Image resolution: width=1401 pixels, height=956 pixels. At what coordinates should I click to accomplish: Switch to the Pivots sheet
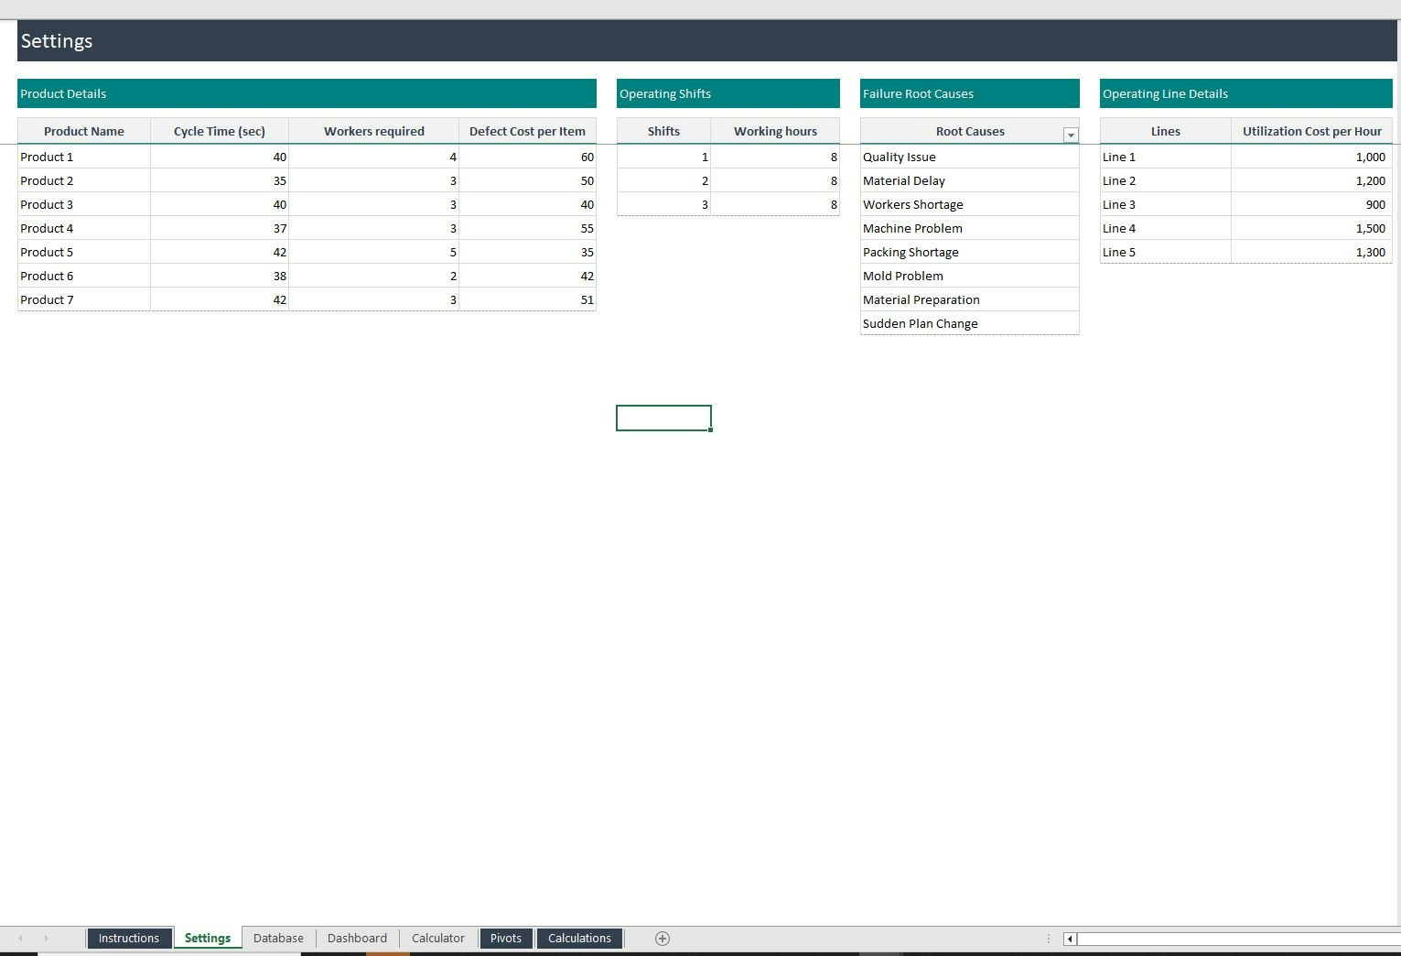[505, 938]
